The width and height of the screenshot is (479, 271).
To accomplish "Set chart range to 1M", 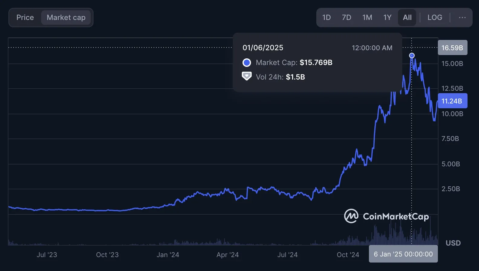I will click(367, 18).
